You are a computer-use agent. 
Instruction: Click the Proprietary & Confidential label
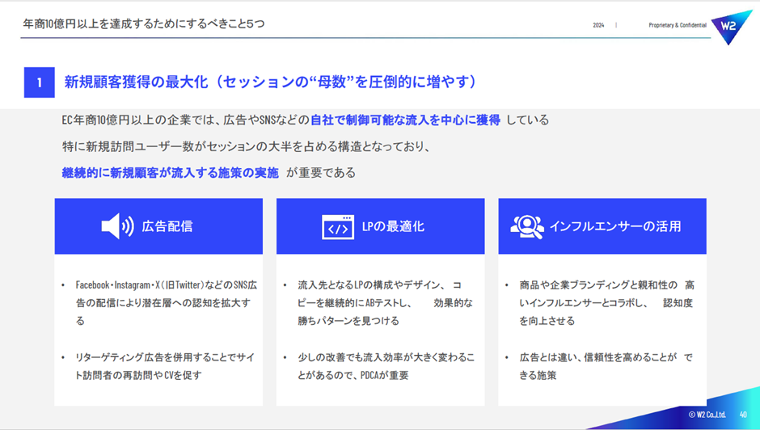click(x=678, y=25)
